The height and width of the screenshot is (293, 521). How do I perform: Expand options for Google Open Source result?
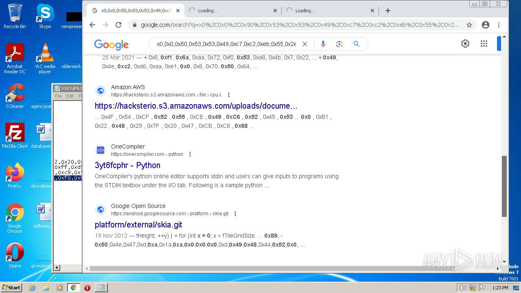coord(235,214)
